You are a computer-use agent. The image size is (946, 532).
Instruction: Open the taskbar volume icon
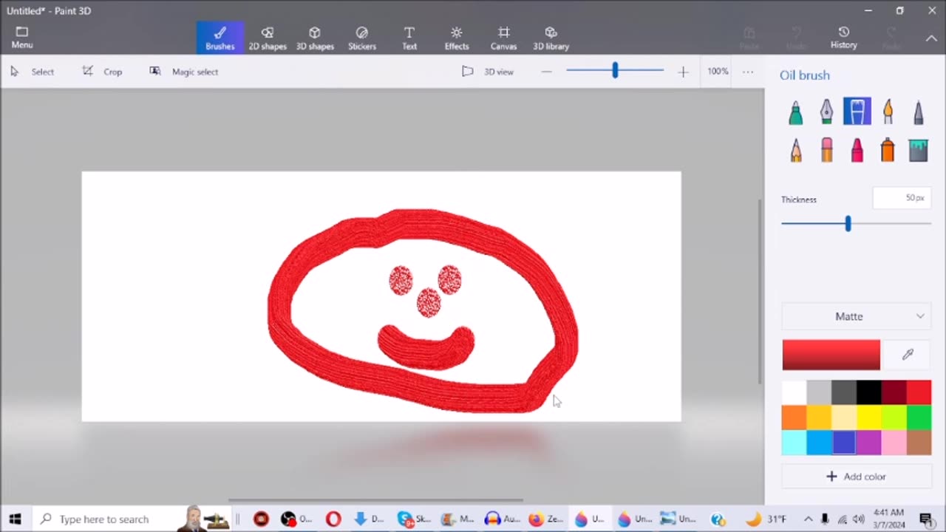tap(859, 519)
